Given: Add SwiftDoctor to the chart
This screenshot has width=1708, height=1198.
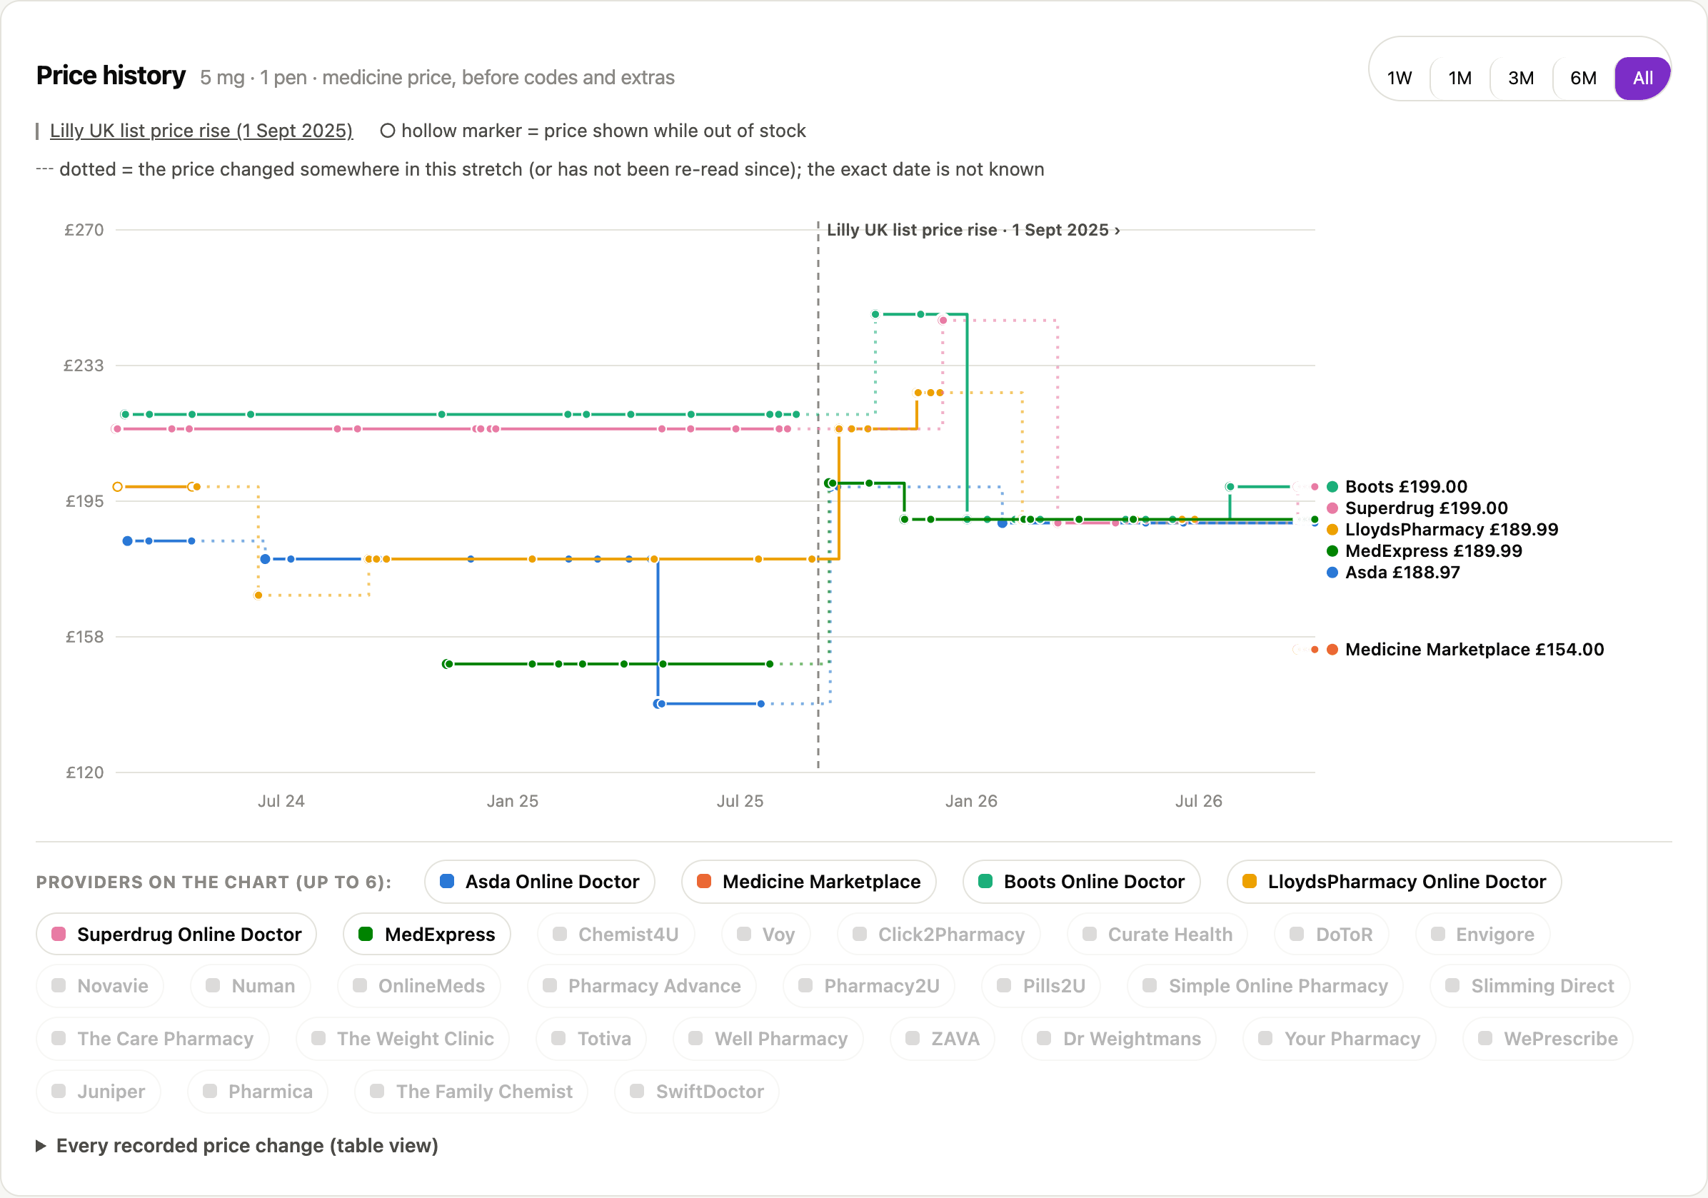Looking at the screenshot, I should click(x=697, y=1092).
